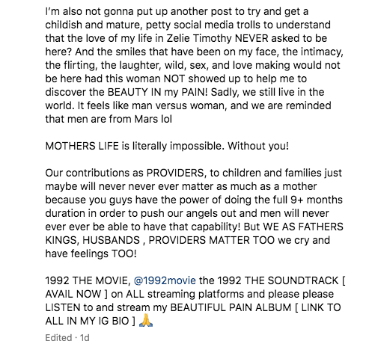Click the words "1992 THE MOVIE,"
Viewport: 366px width, 344px height.
pos(88,280)
